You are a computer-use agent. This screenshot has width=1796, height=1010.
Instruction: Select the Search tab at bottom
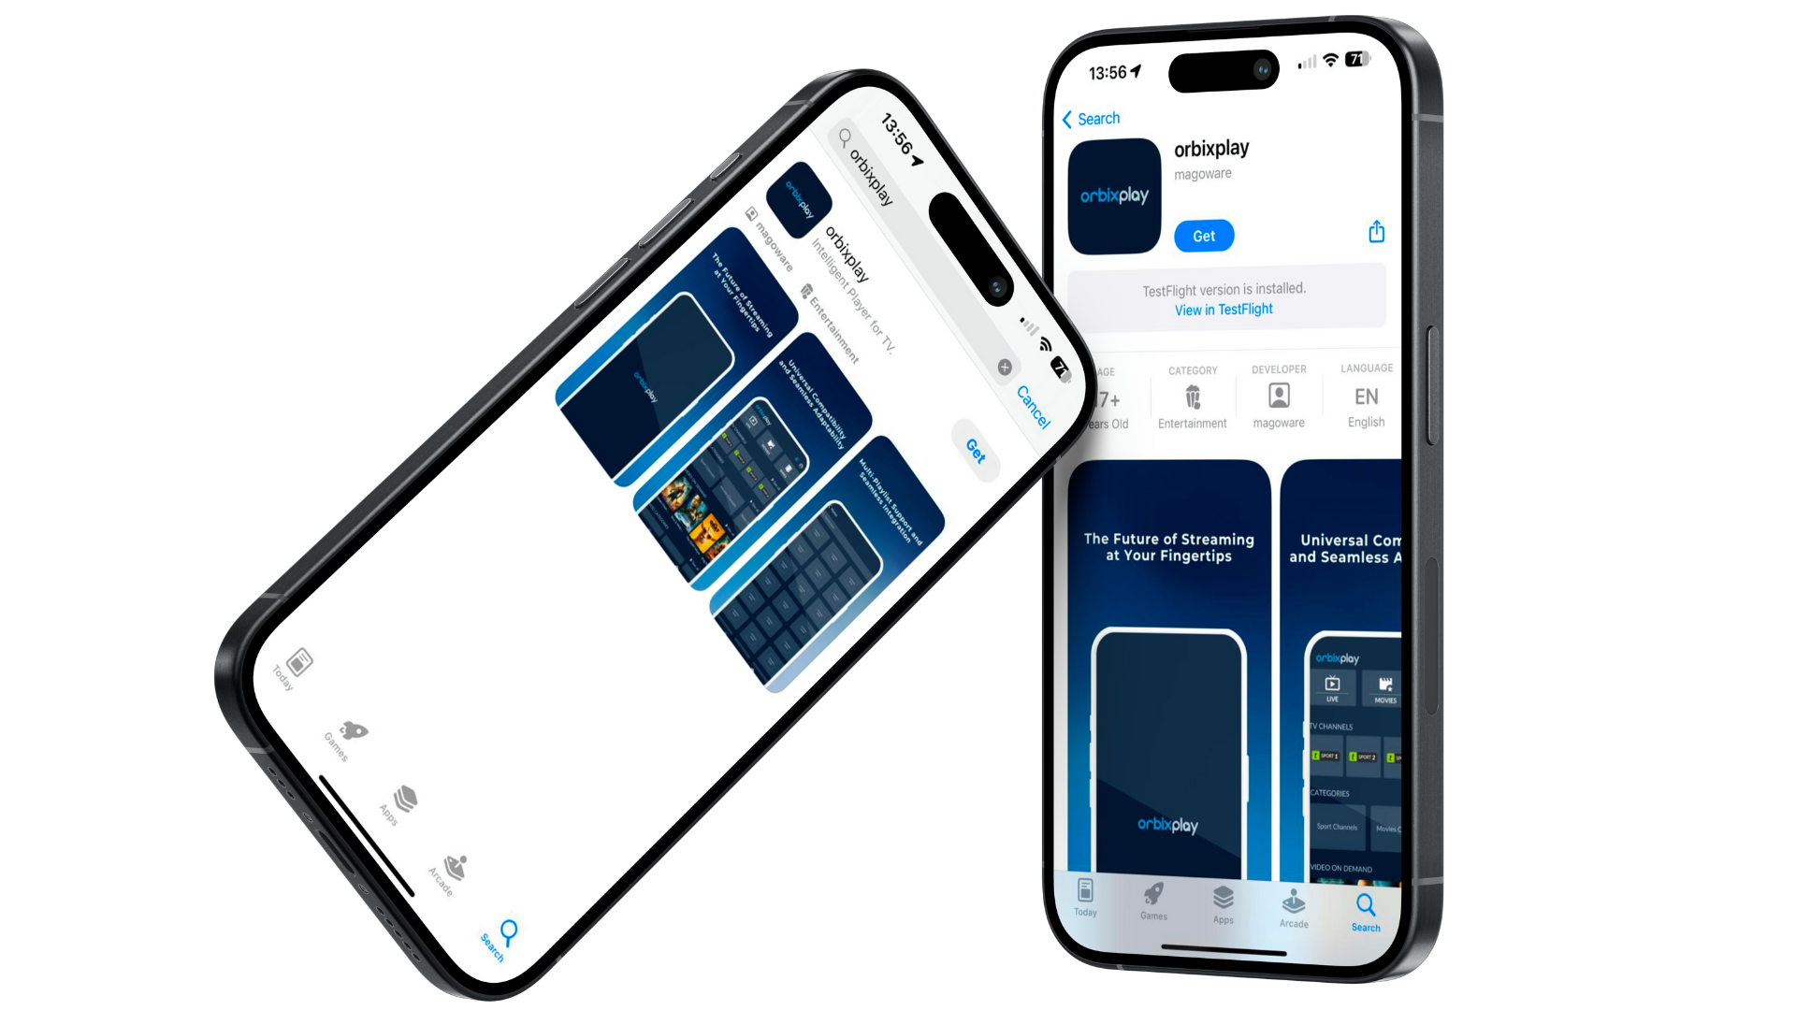(x=1366, y=909)
